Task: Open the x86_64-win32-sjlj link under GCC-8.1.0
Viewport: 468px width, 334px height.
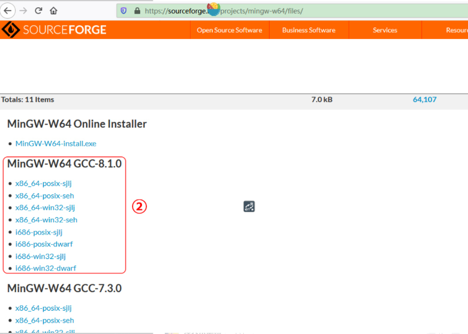Action: (x=45, y=207)
